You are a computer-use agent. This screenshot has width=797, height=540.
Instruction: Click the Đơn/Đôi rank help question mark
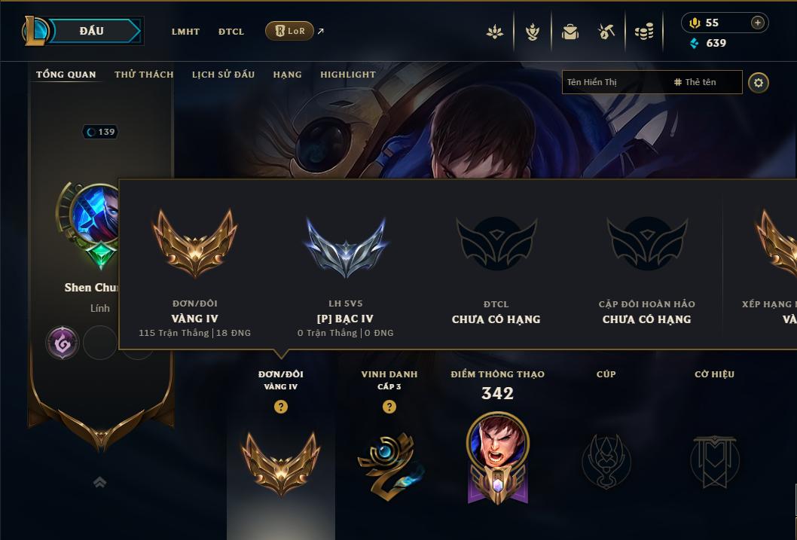tap(280, 407)
